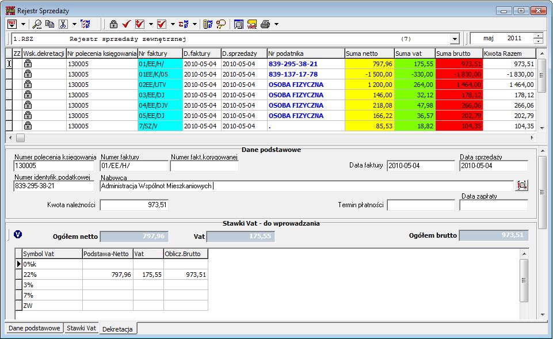Click the boxed red checkmark icon
The width and height of the screenshot is (553, 339).
tap(162, 24)
